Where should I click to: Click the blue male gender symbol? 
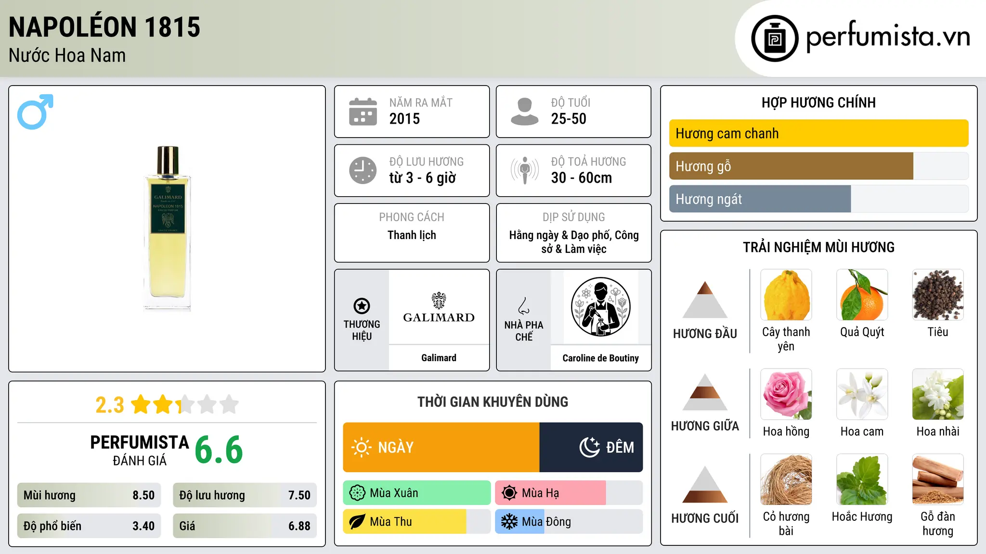tap(35, 112)
